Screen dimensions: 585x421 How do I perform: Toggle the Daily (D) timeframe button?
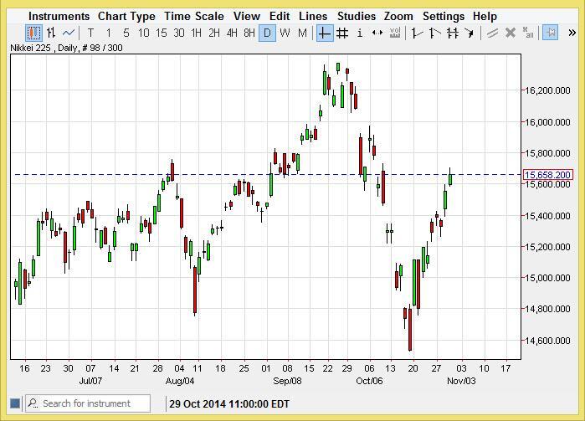[267, 33]
